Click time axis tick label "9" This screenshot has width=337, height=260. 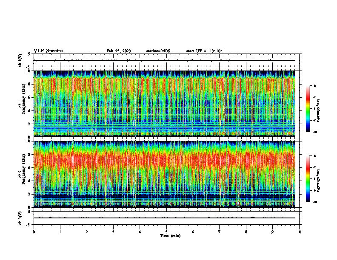(272, 232)
